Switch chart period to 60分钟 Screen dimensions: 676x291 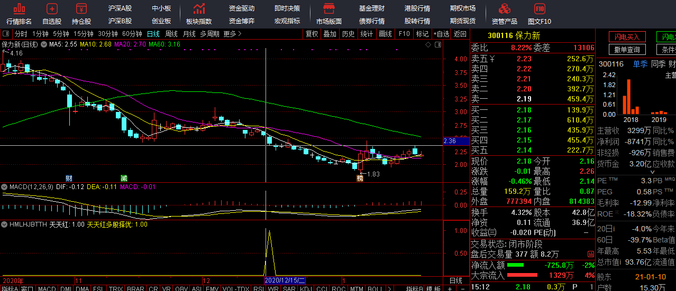(x=132, y=34)
